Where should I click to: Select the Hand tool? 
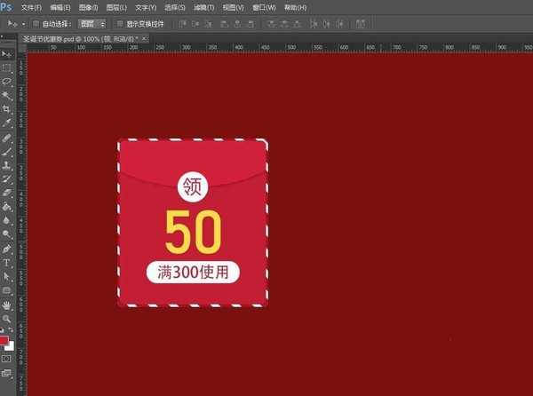click(6, 304)
